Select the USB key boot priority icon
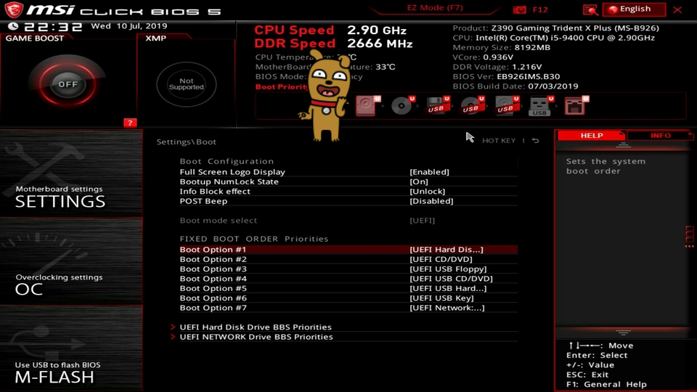 pos(540,106)
